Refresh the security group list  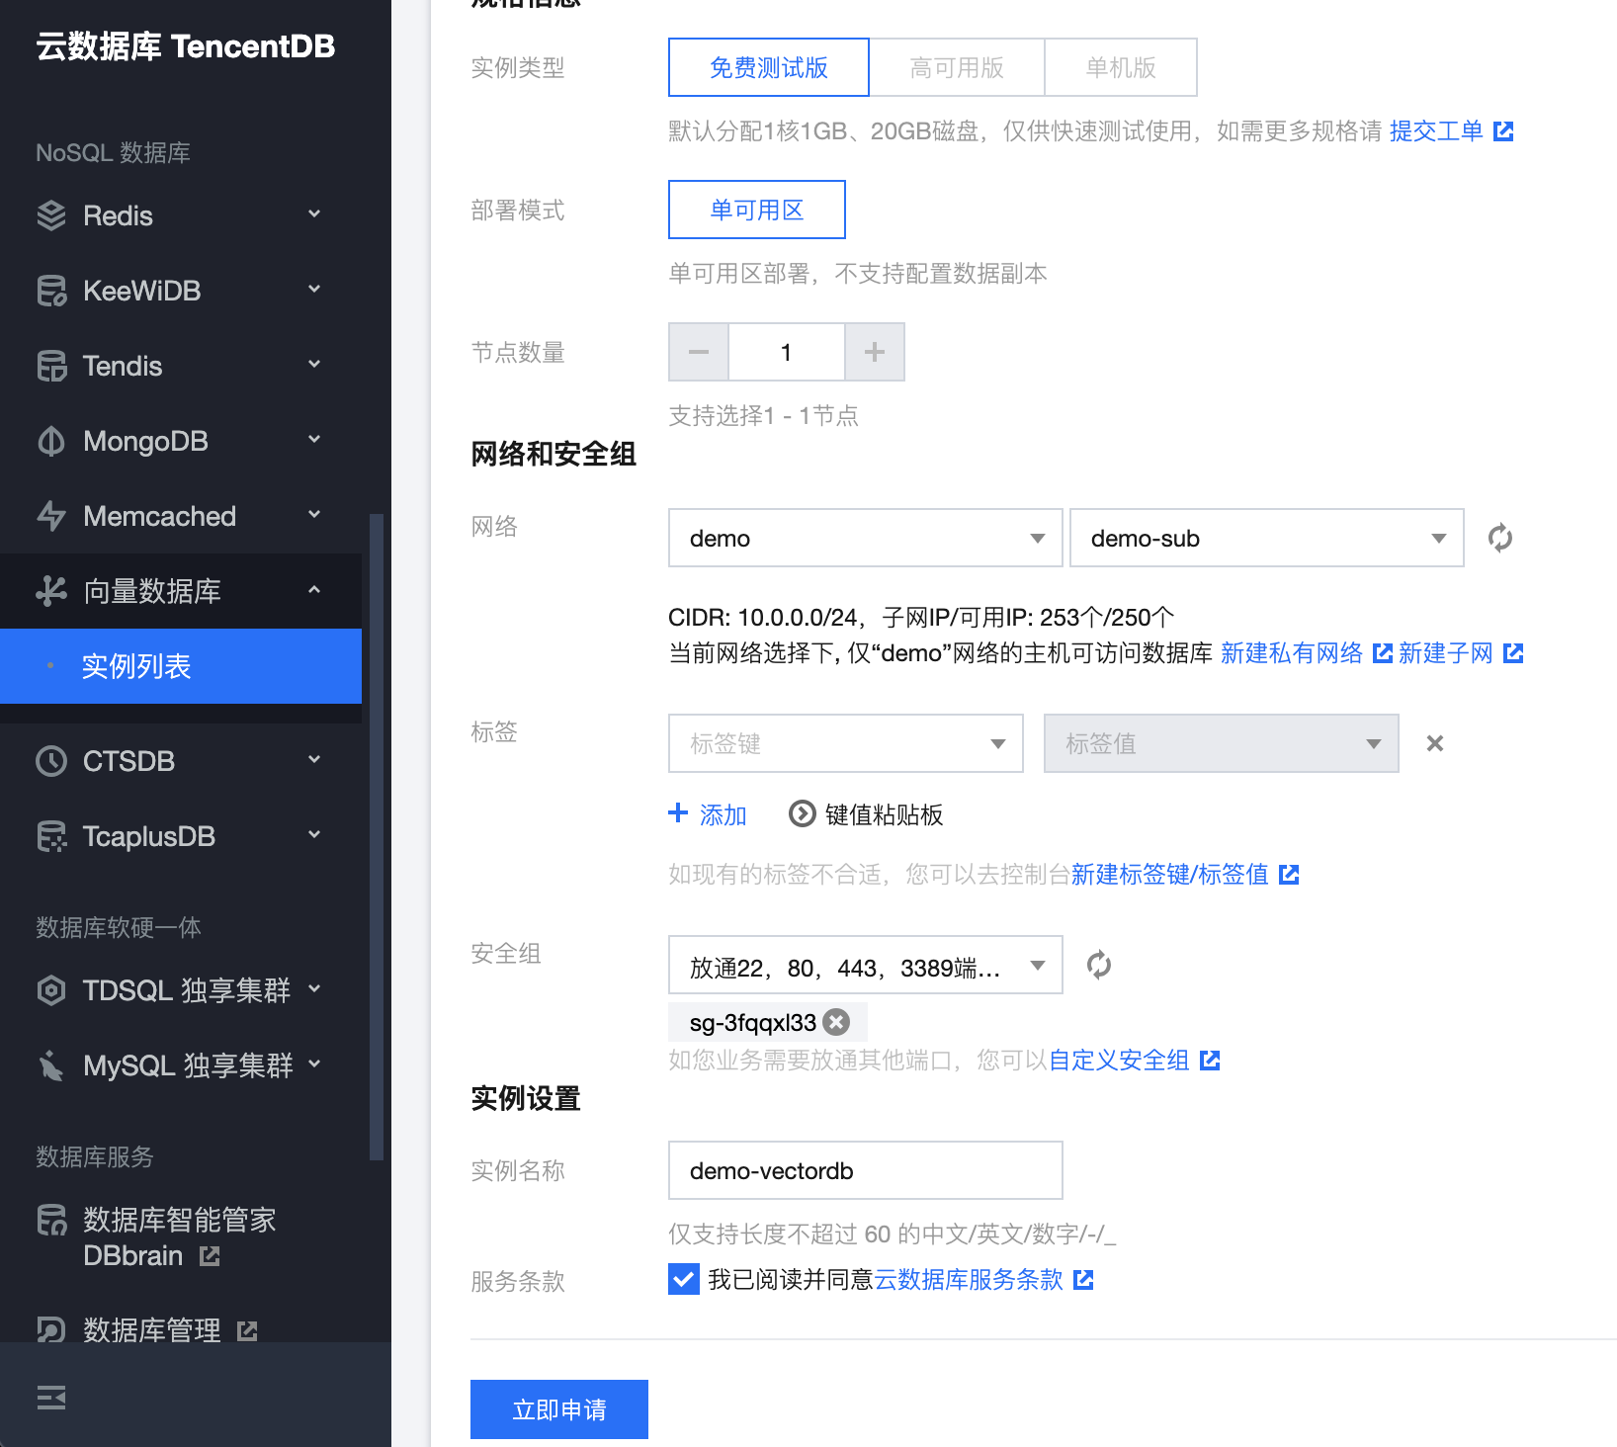pyautogui.click(x=1099, y=965)
